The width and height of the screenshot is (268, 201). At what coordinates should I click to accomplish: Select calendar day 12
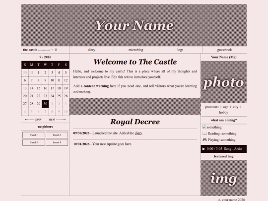[66, 80]
